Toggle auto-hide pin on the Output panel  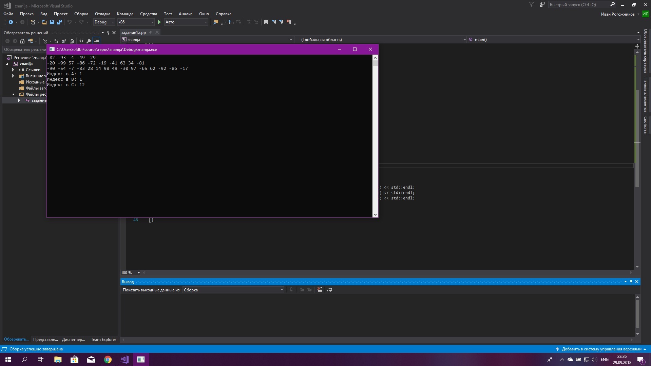(631, 282)
